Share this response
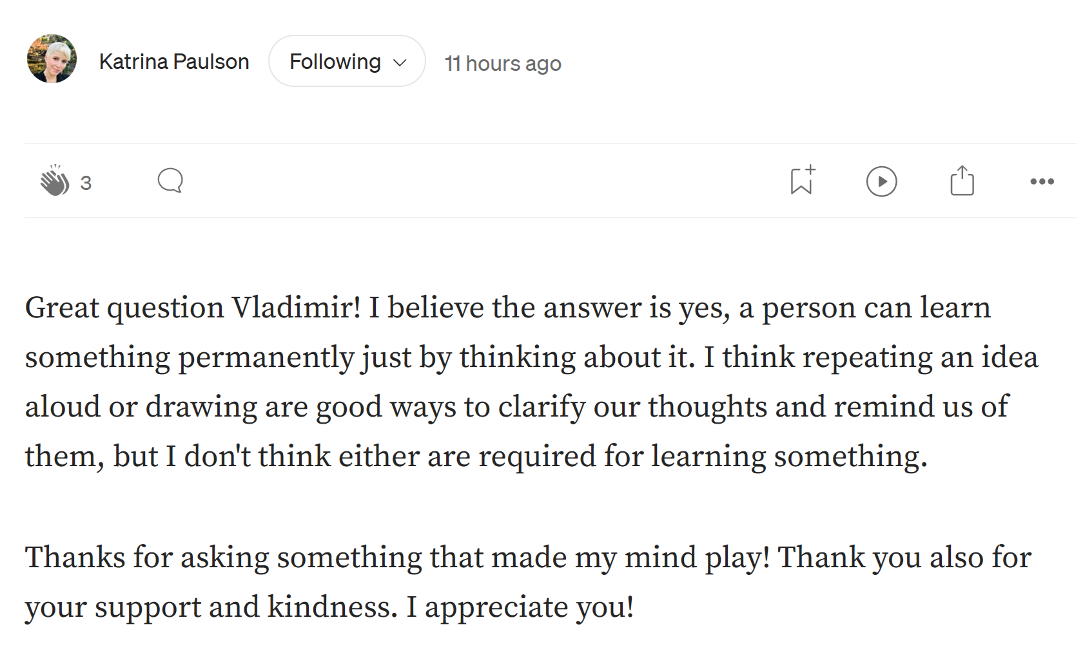The height and width of the screenshot is (658, 1083). click(x=962, y=181)
